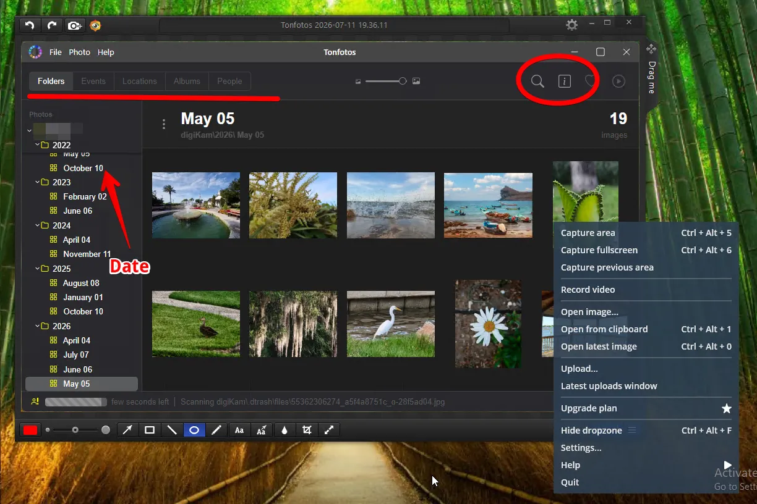Click the undo arrow in the editor bar
This screenshot has height=504, width=757.
coord(30,25)
